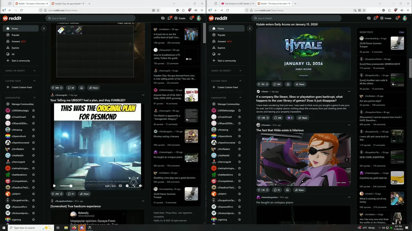Favorite r/2000sNostalgia star in left sidebar
This screenshot has width=412, height=231.
coord(33,111)
